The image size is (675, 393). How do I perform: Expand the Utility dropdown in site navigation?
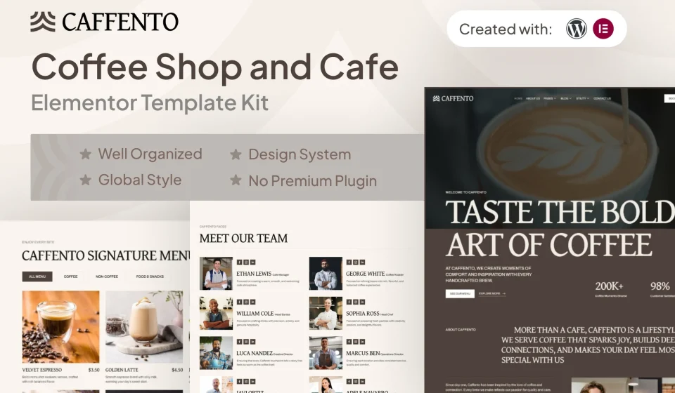pyautogui.click(x=582, y=98)
